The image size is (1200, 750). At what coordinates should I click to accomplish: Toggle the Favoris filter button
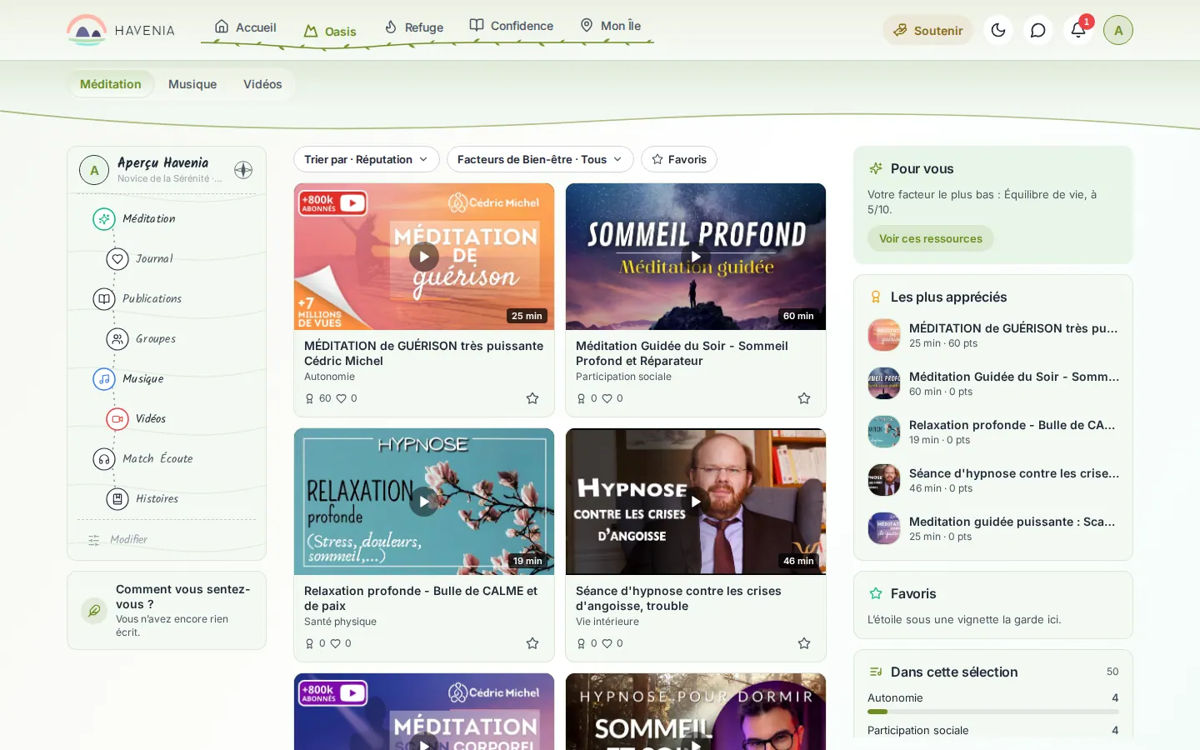coord(679,159)
